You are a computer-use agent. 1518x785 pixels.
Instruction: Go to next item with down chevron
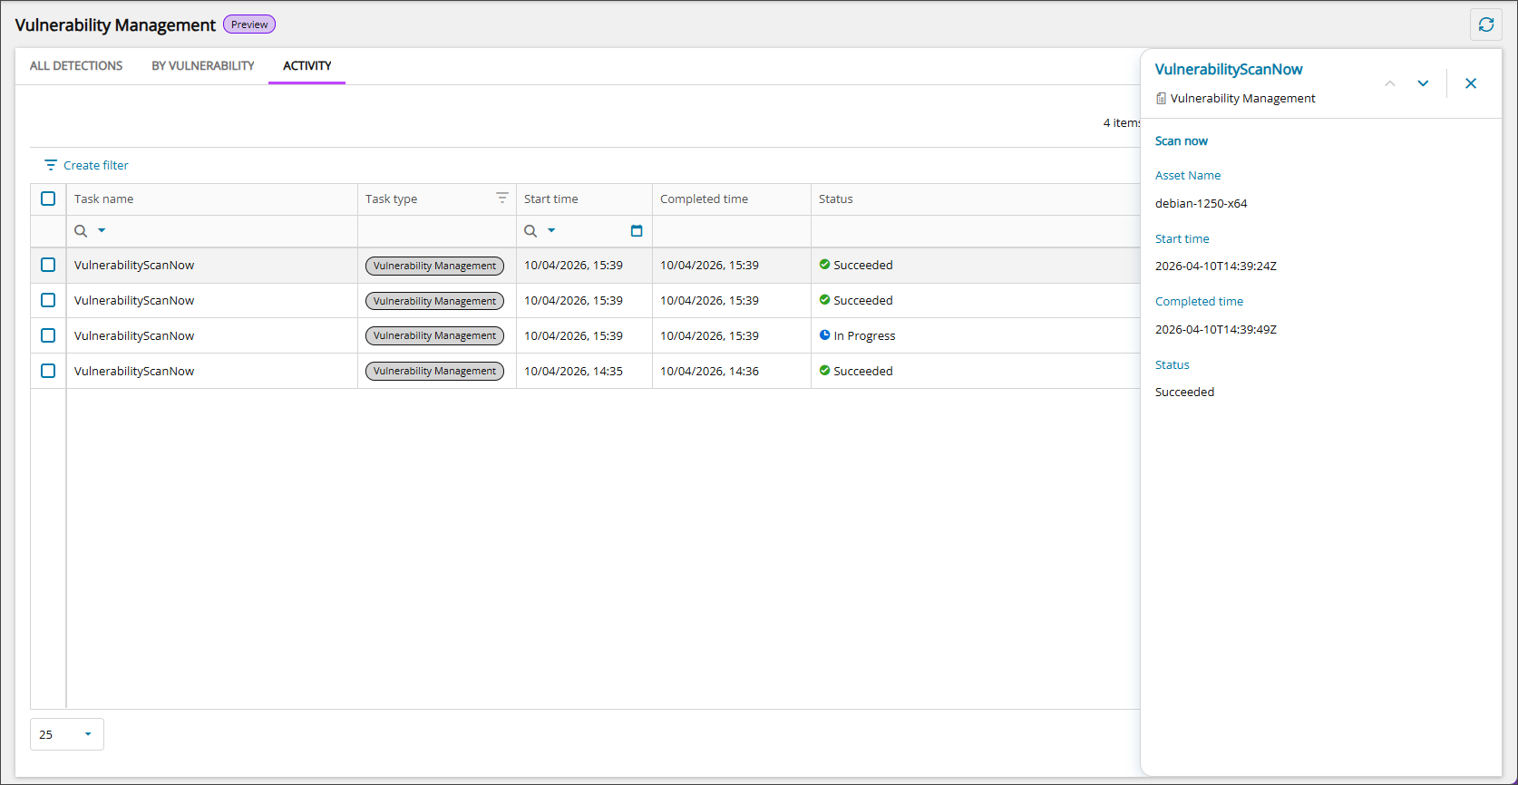click(1423, 83)
